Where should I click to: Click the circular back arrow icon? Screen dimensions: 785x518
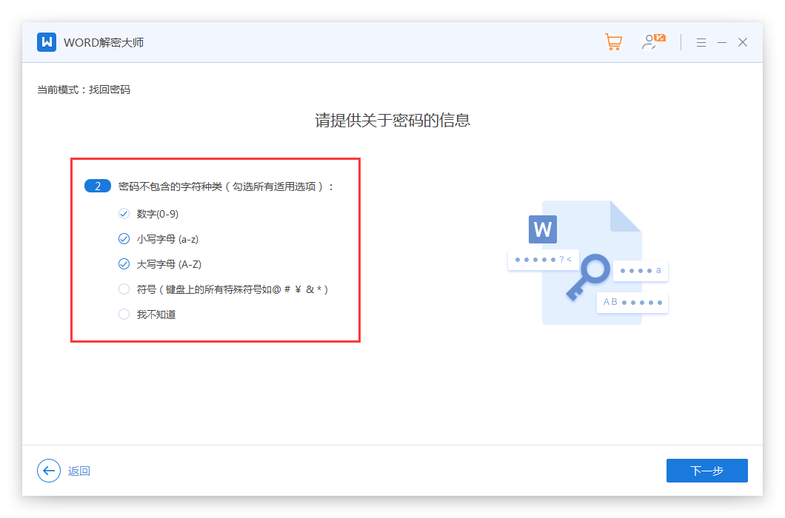[x=49, y=471]
